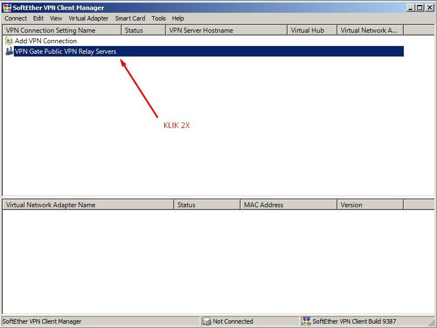The image size is (437, 328).
Task: Sort by Virtual Network Adapter Name column
Action: coord(89,205)
